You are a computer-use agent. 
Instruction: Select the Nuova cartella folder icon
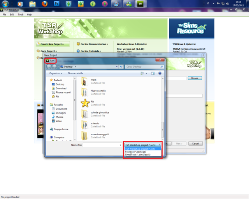(x=84, y=92)
